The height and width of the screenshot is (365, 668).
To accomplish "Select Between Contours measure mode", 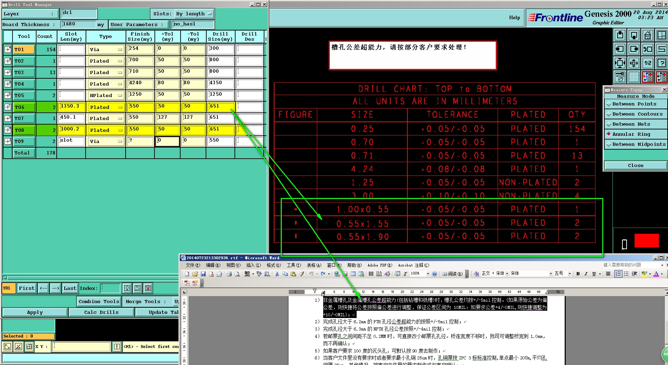I will point(636,114).
